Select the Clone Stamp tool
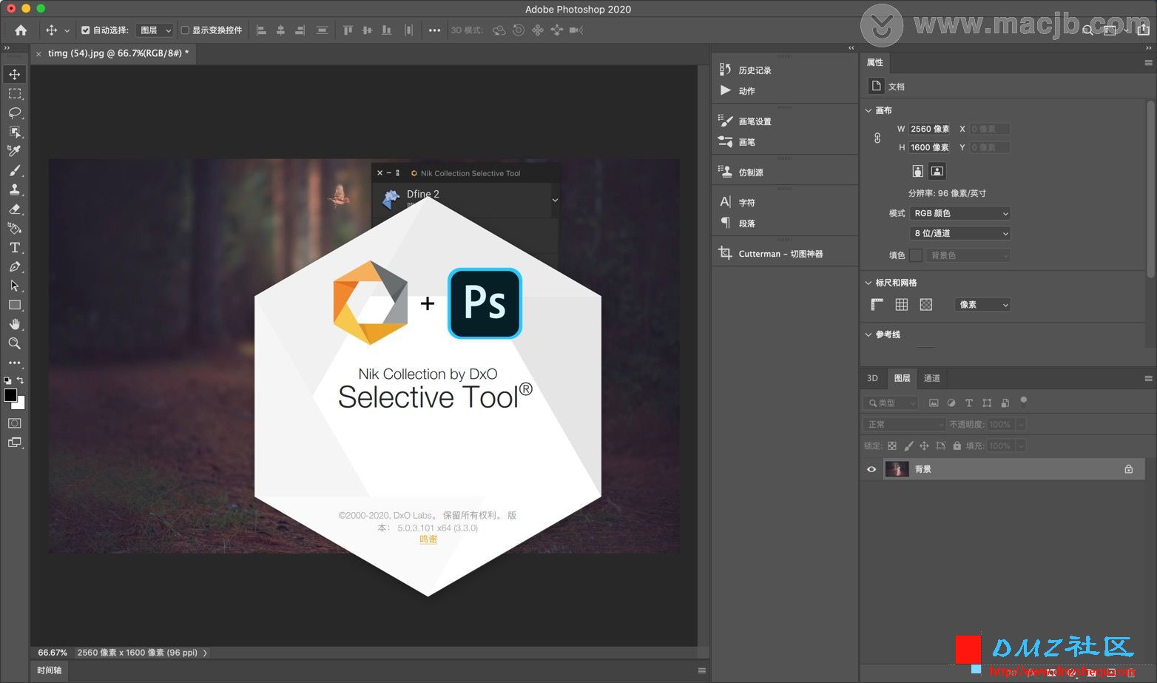This screenshot has height=683, width=1157. pyautogui.click(x=15, y=189)
